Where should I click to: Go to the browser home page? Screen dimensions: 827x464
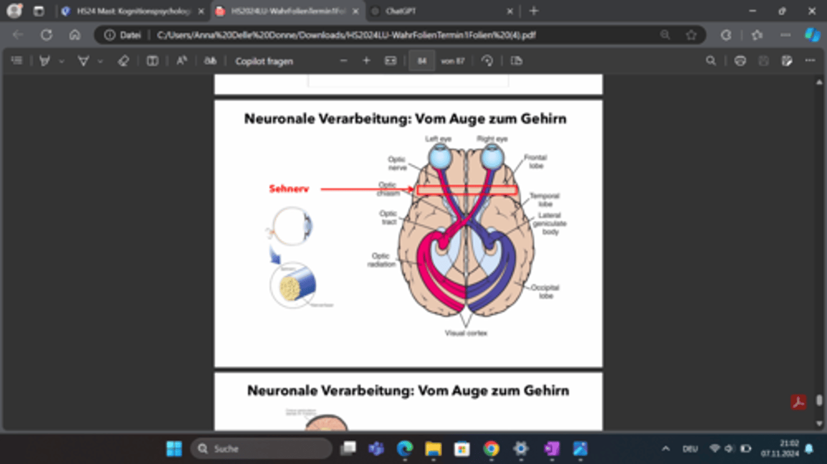point(75,35)
